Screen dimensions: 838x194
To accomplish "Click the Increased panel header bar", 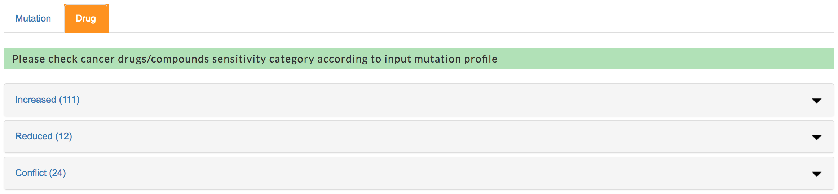I will point(419,100).
